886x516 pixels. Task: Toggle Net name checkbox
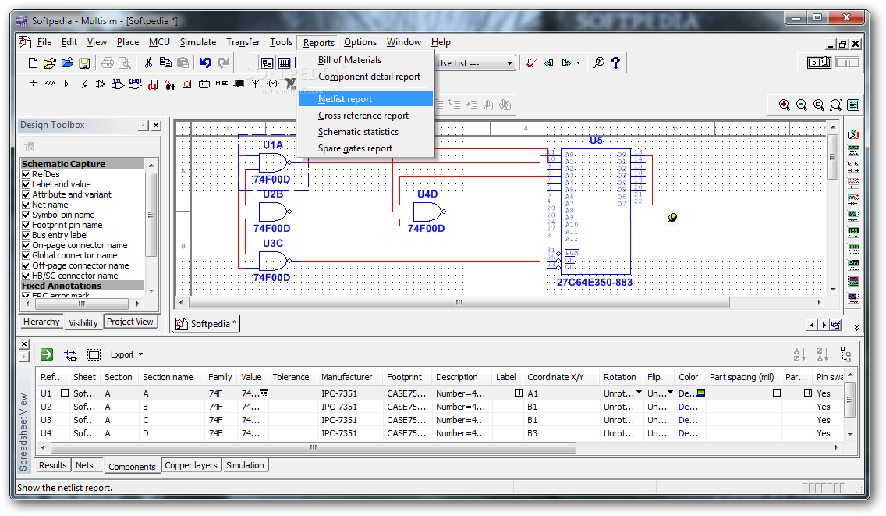[26, 205]
